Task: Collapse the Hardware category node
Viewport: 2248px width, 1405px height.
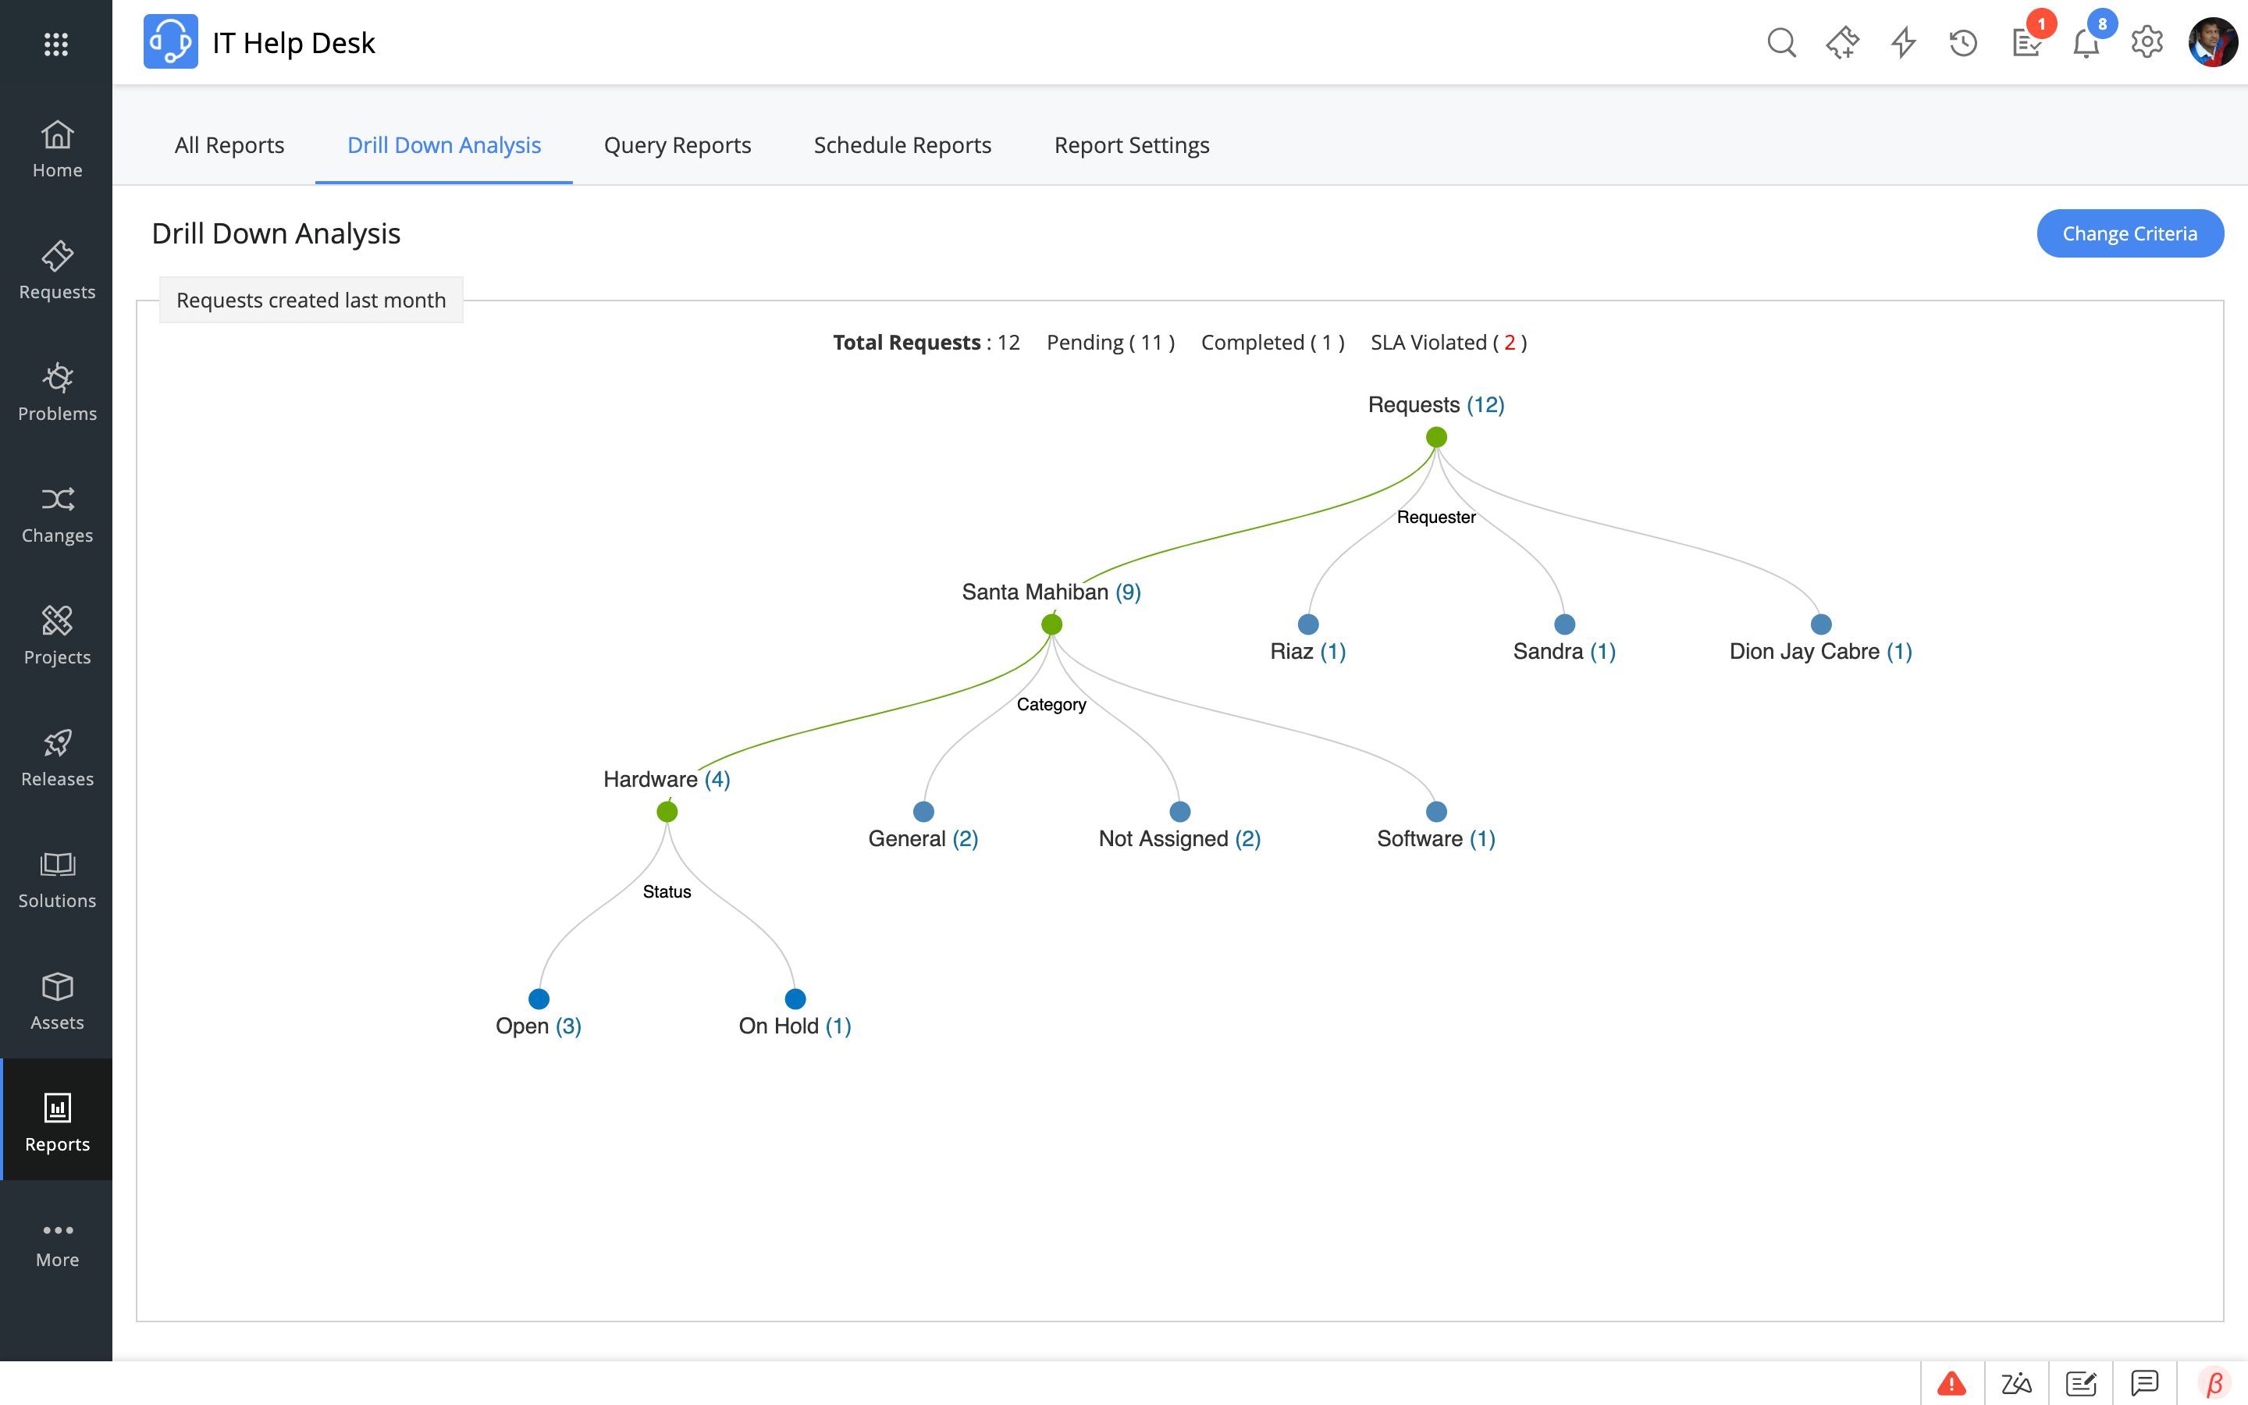Action: (667, 812)
